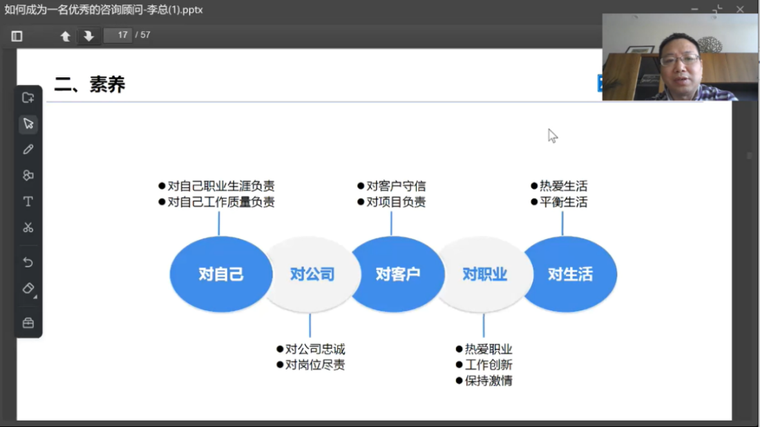Click the speaker's webcam video thumbnail

pyautogui.click(x=680, y=57)
